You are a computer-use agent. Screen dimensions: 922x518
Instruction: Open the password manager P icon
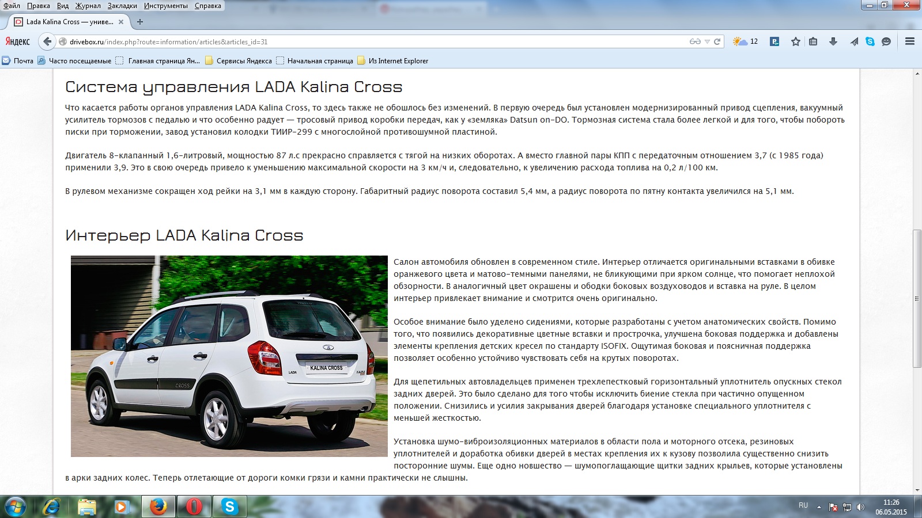tap(774, 41)
